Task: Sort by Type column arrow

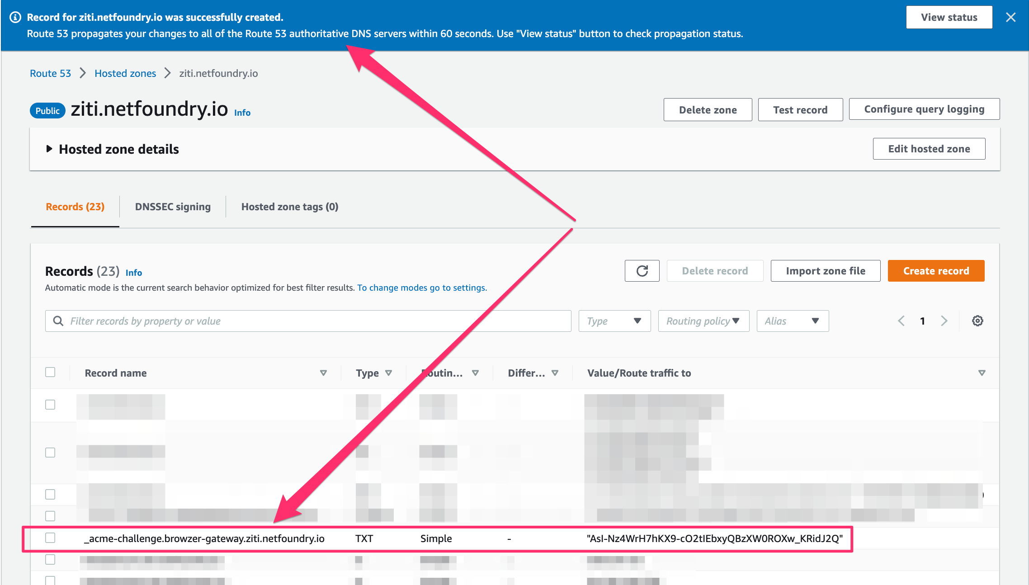Action: [388, 373]
